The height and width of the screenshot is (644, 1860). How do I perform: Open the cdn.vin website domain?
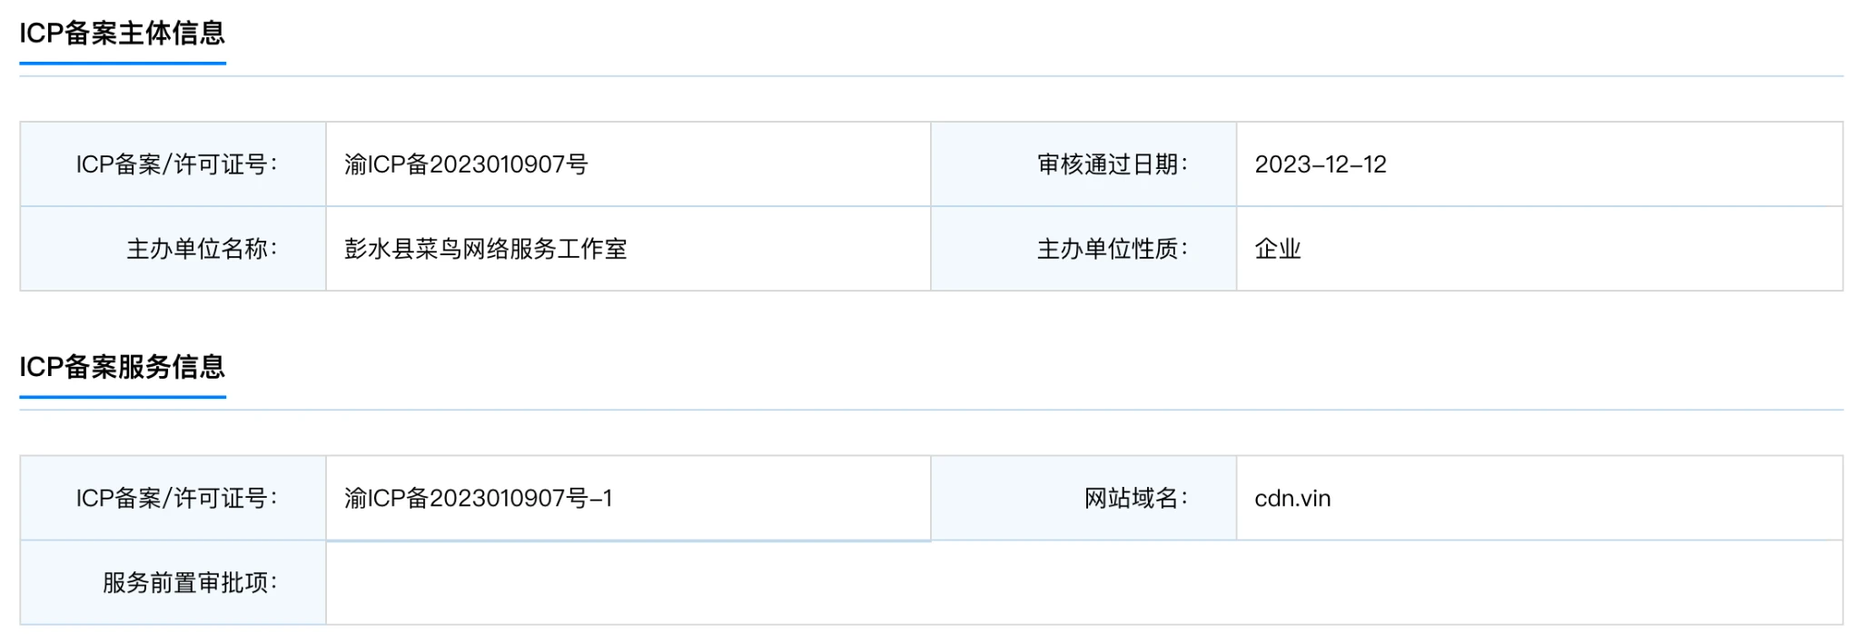click(x=1292, y=498)
